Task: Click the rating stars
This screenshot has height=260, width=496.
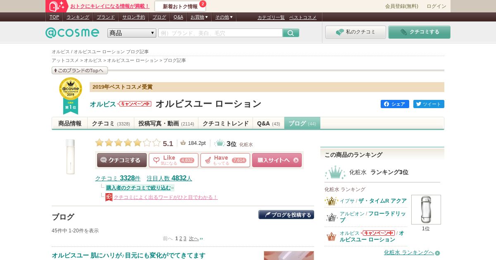Action: [x=128, y=143]
